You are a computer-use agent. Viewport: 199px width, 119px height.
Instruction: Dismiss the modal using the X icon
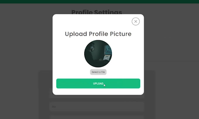136,22
